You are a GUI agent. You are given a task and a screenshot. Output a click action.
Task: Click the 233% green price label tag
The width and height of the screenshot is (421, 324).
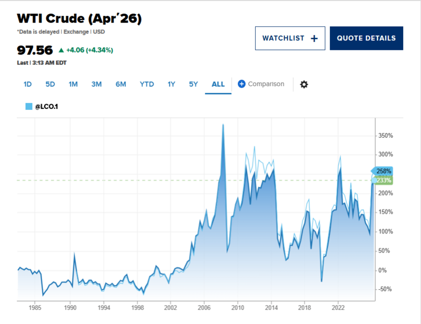click(384, 180)
